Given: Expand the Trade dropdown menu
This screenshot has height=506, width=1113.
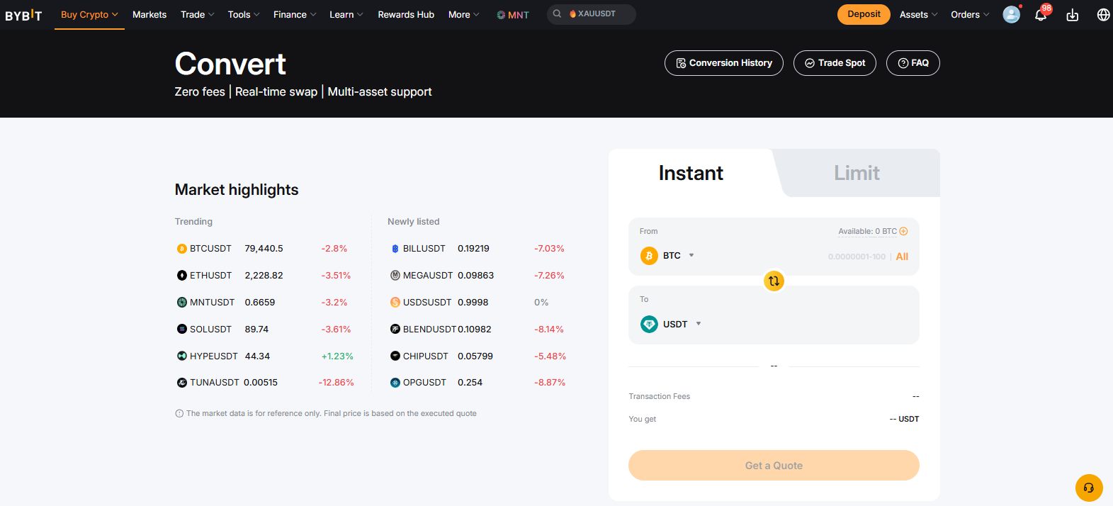Looking at the screenshot, I should click(197, 14).
